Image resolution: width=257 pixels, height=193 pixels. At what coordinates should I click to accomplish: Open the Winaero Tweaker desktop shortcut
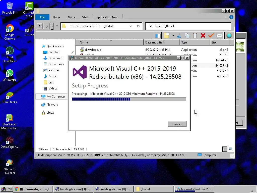(x=10, y=167)
